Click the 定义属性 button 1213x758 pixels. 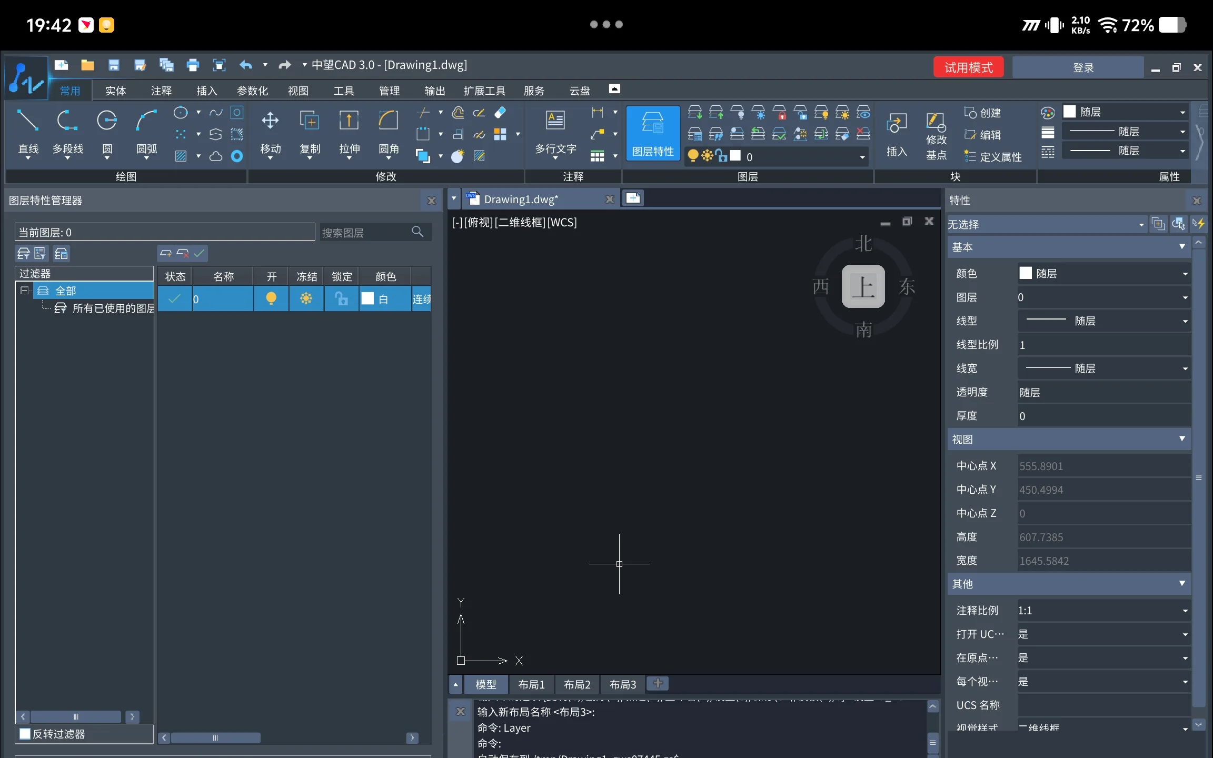coord(993,157)
